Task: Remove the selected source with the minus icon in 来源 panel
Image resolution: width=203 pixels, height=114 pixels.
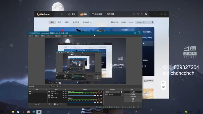Action: click(x=52, y=104)
